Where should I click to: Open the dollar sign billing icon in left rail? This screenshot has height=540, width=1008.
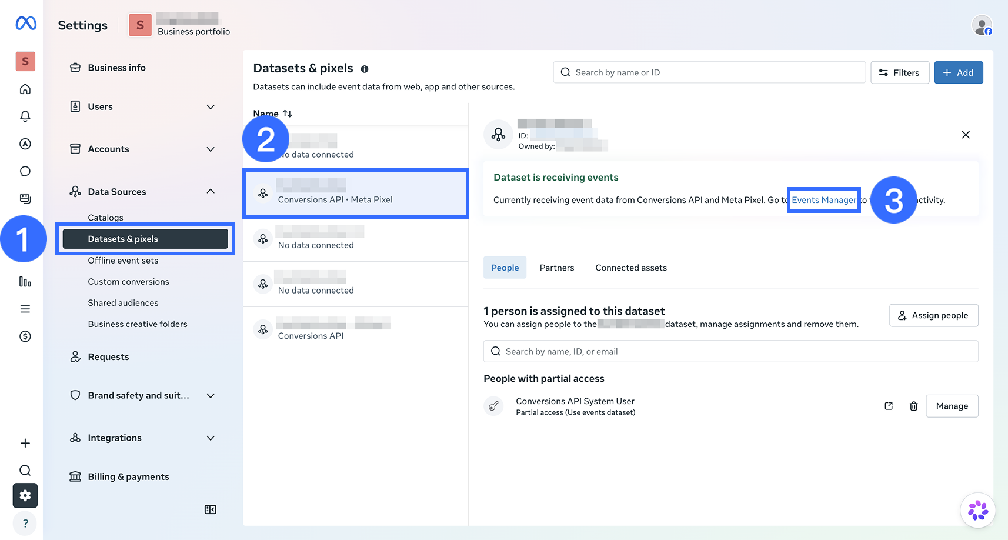[25, 336]
